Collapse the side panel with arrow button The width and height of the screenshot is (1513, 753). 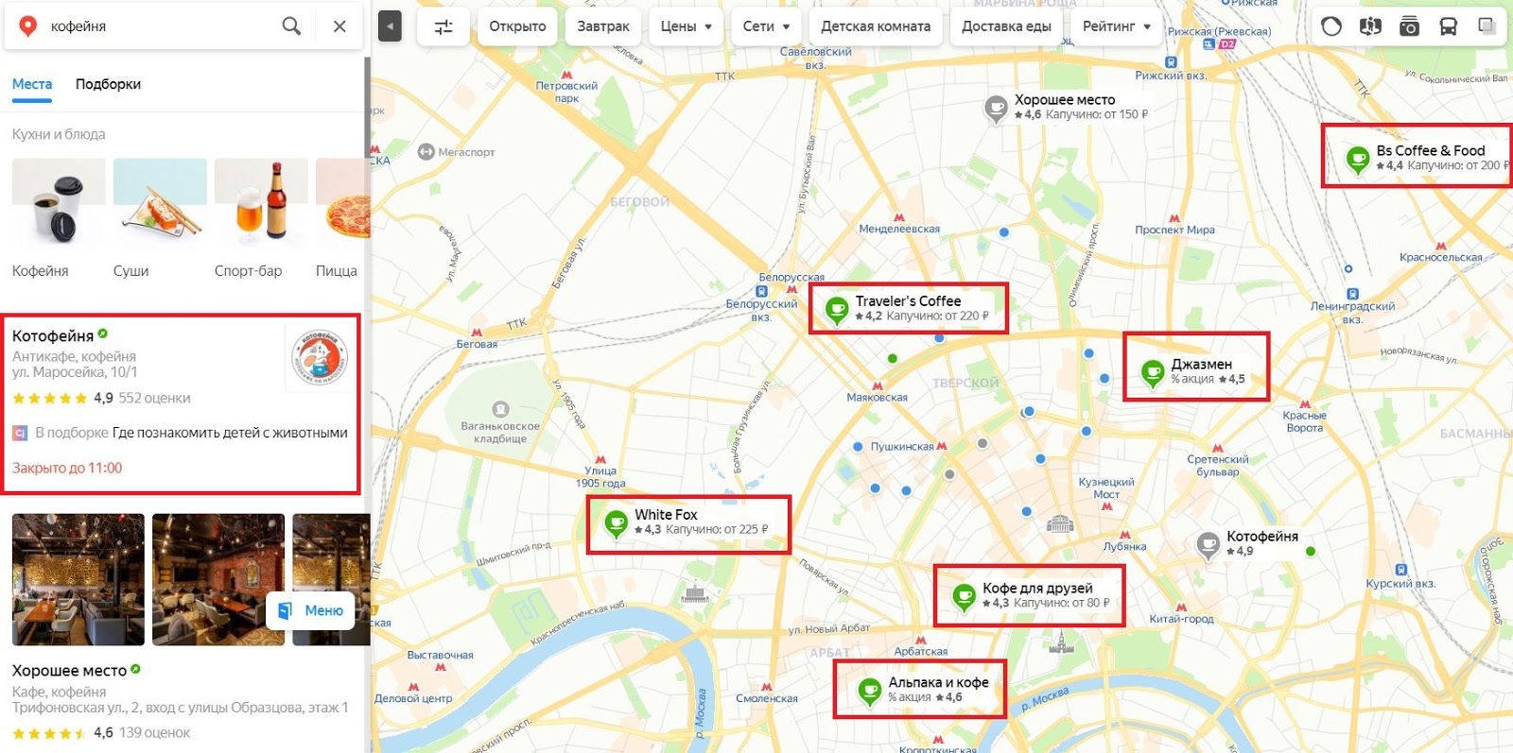pos(390,26)
